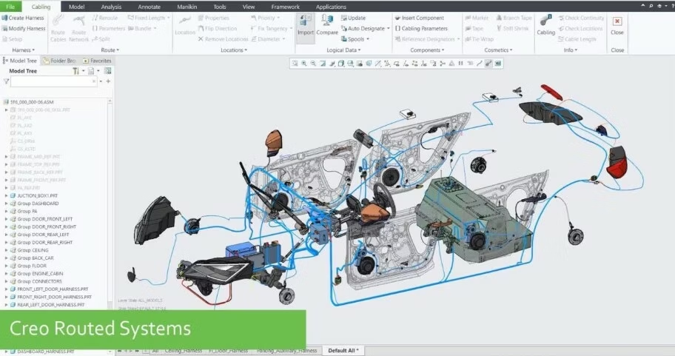The height and width of the screenshot is (356, 675).
Task: Select the Default All bottom tab
Action: click(343, 350)
